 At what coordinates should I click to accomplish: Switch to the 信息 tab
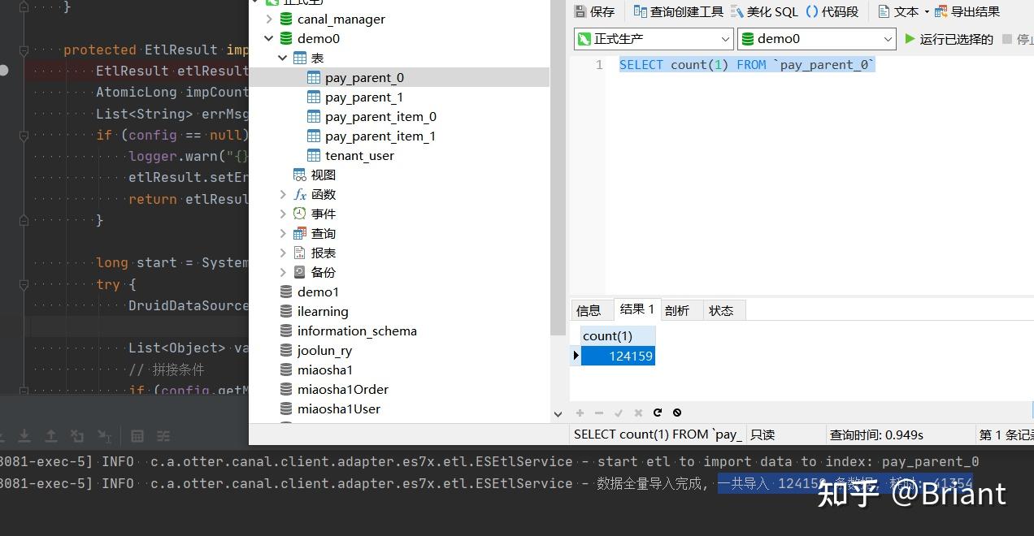tap(591, 309)
